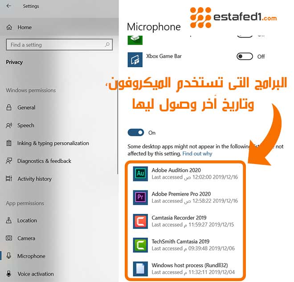Click the Xbox Game Bar app icon
The image size is (294, 282).
(x=135, y=59)
